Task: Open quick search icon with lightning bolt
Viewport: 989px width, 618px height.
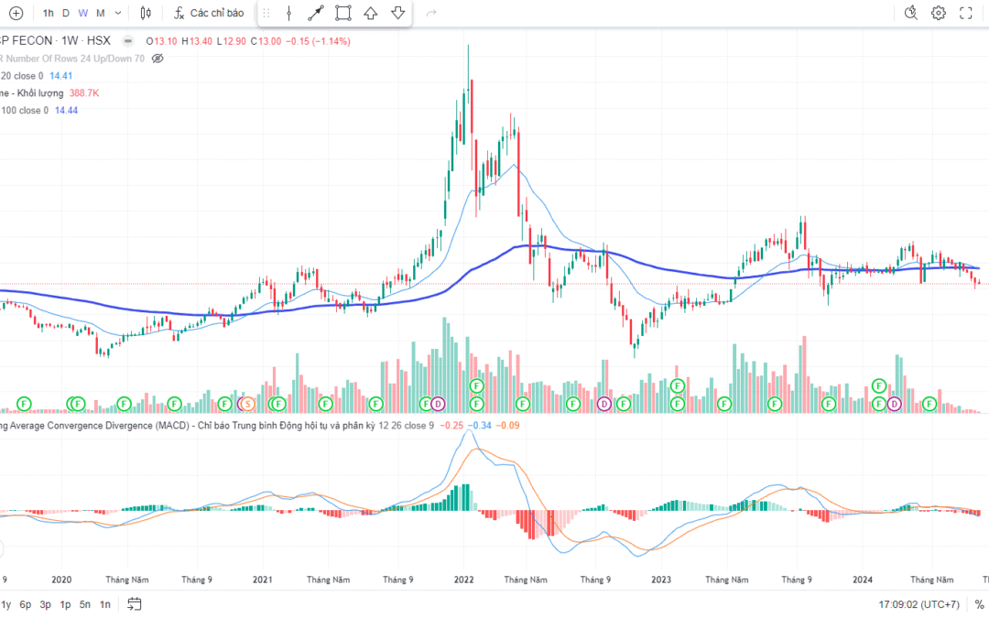Action: point(910,13)
